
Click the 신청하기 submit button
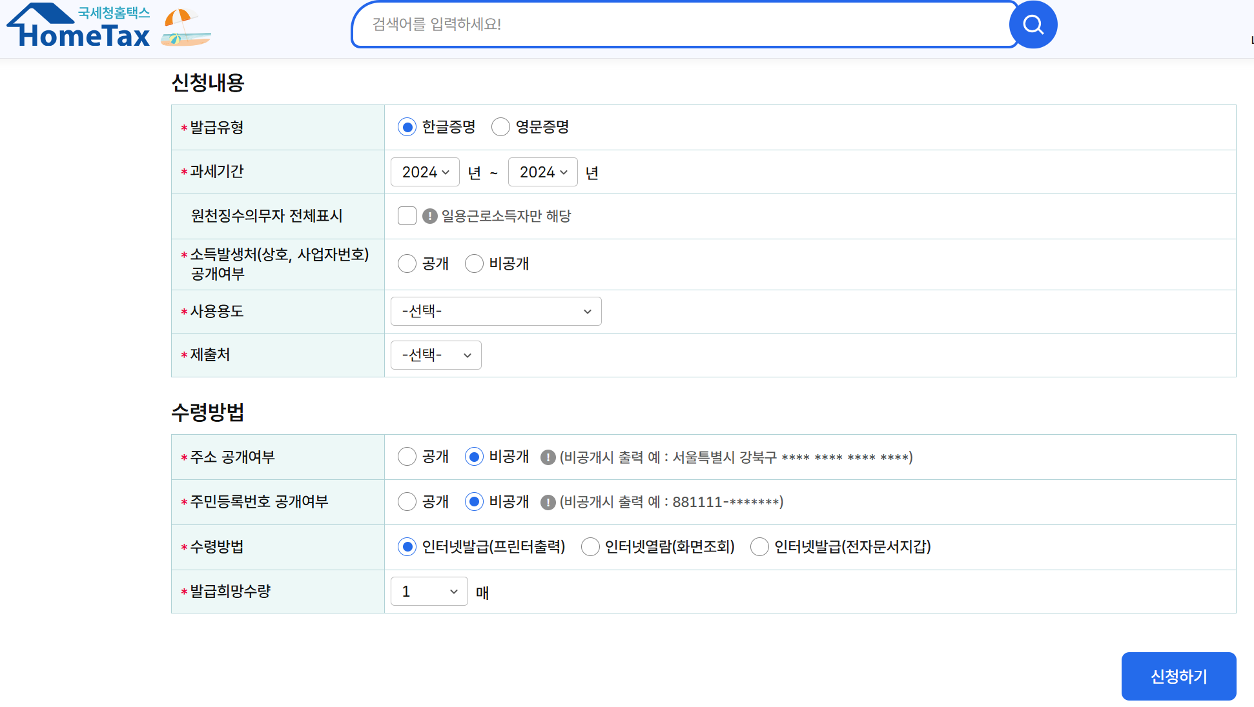coord(1178,676)
